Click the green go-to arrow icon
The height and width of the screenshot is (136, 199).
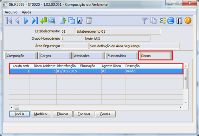click(x=43, y=21)
